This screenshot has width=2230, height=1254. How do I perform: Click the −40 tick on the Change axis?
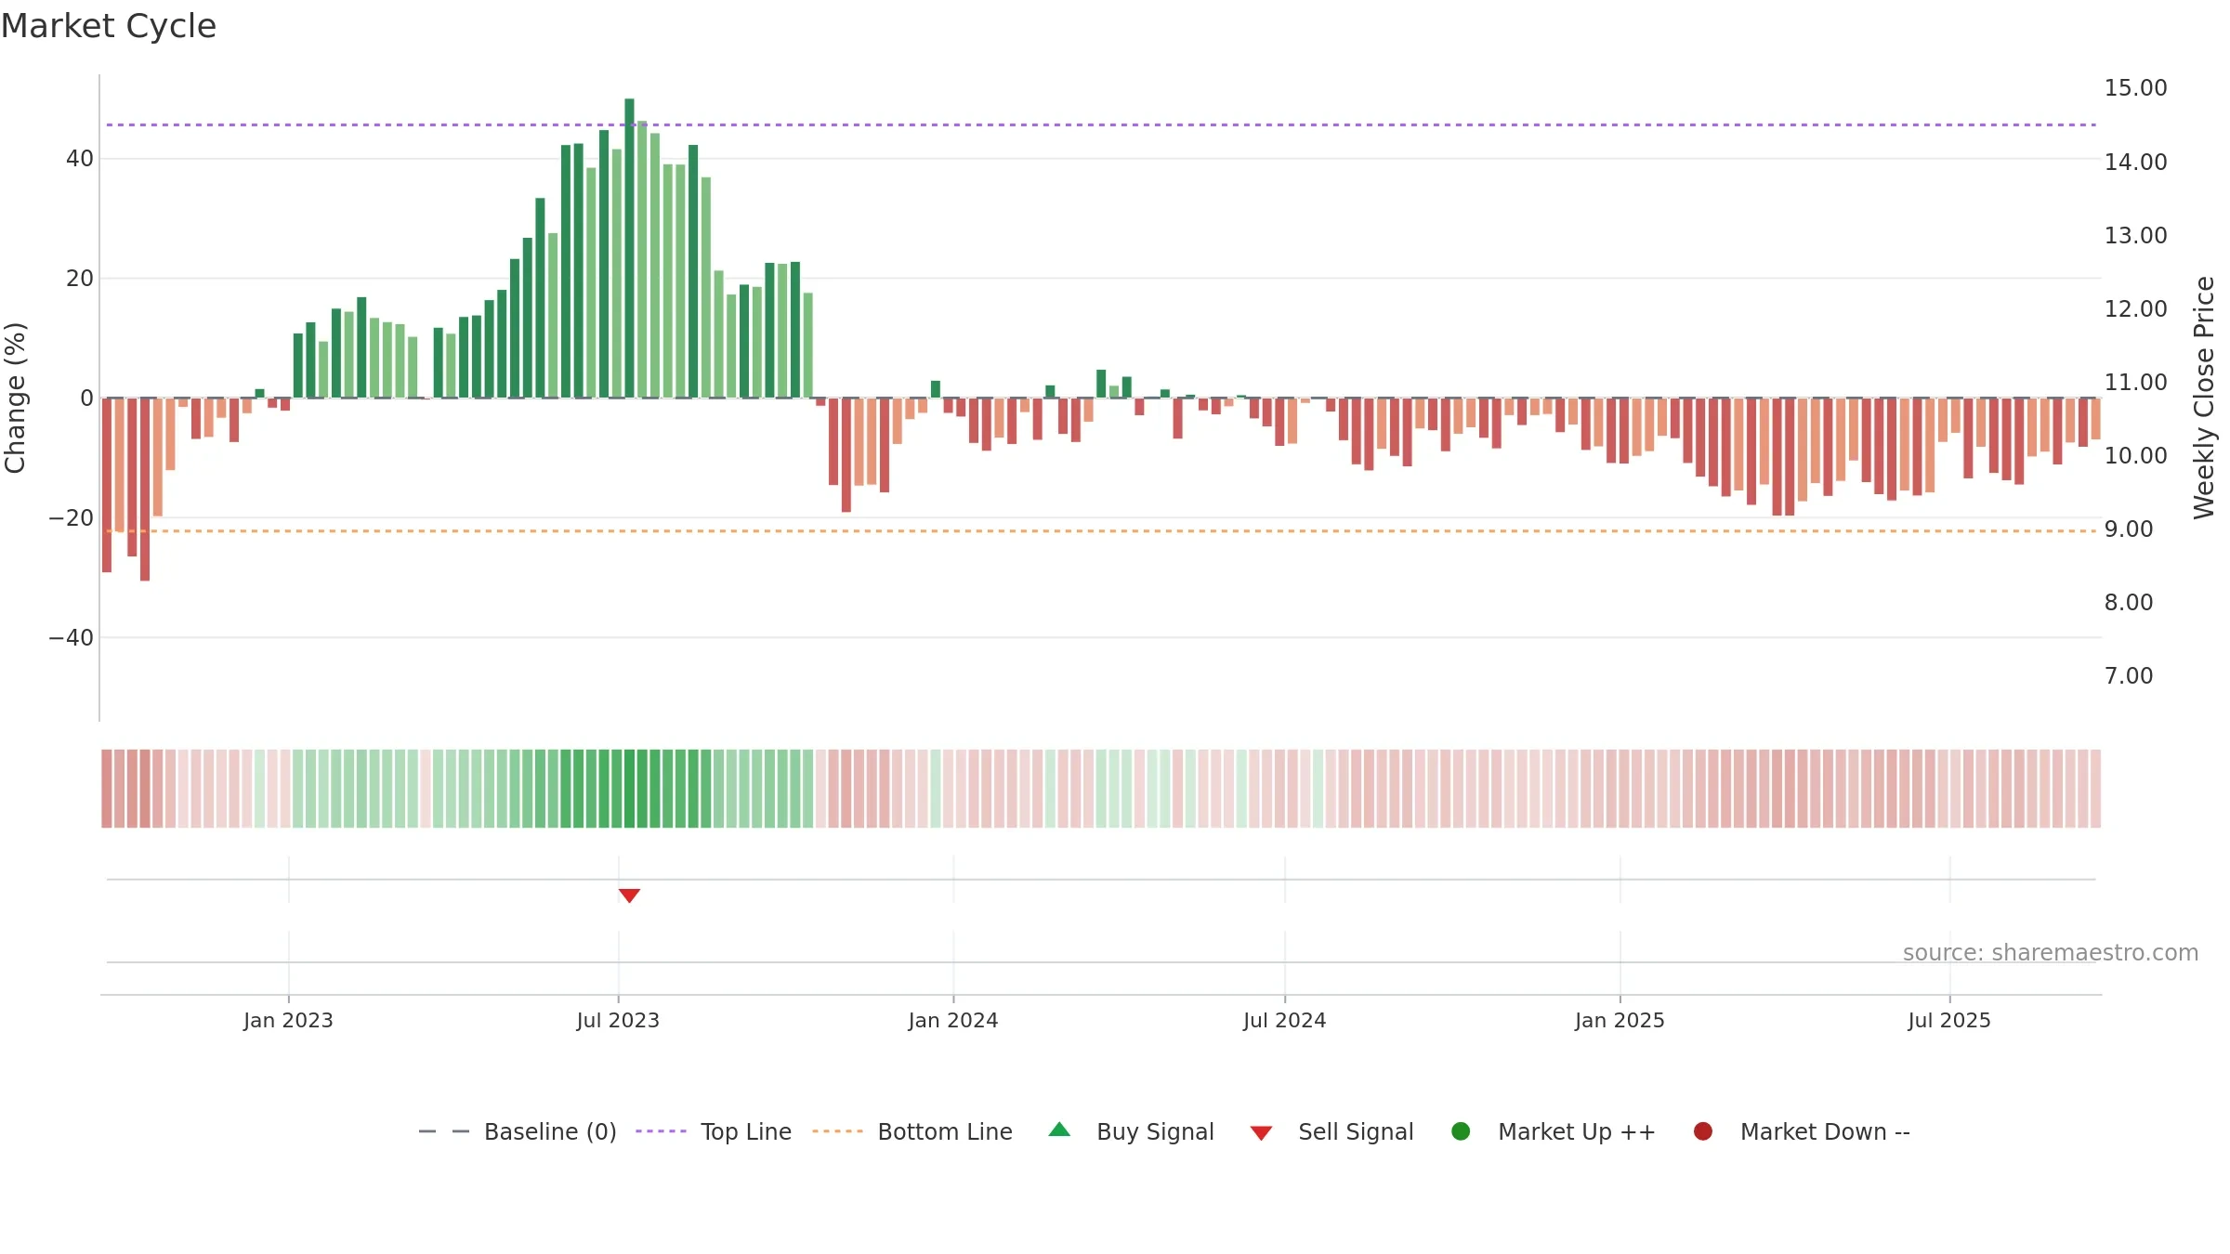coord(72,638)
